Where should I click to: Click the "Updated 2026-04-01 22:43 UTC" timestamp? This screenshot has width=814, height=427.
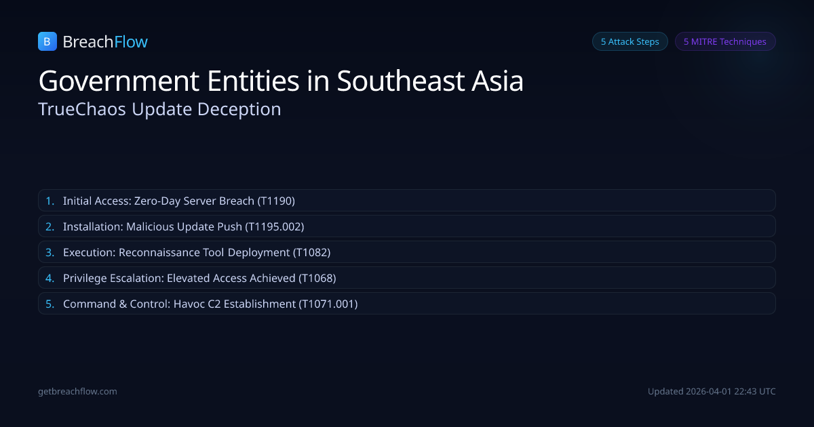[712, 391]
